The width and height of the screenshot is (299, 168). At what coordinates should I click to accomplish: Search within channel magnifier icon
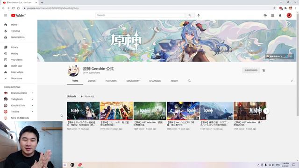point(189,81)
